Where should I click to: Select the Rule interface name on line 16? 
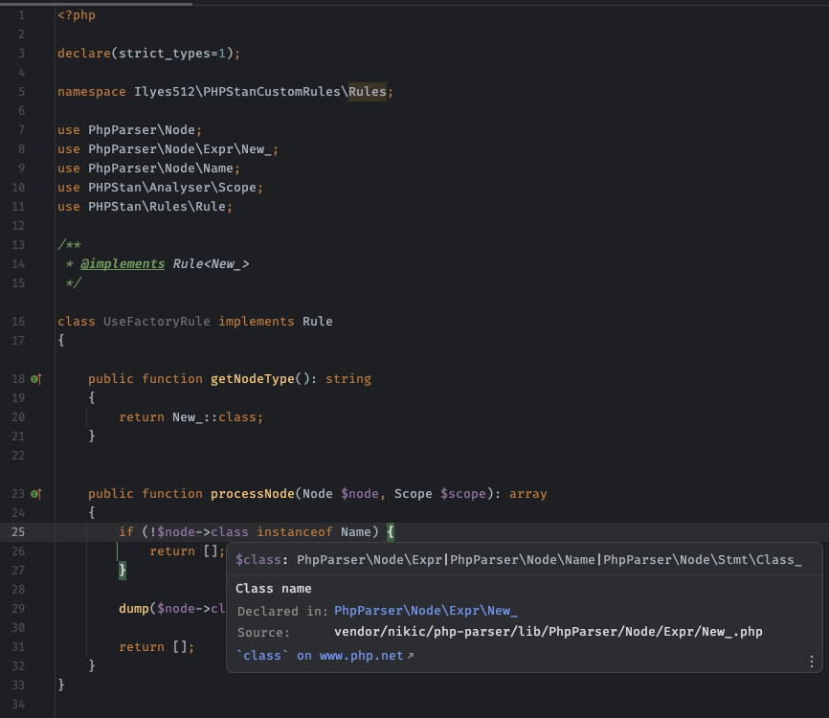[x=317, y=321]
